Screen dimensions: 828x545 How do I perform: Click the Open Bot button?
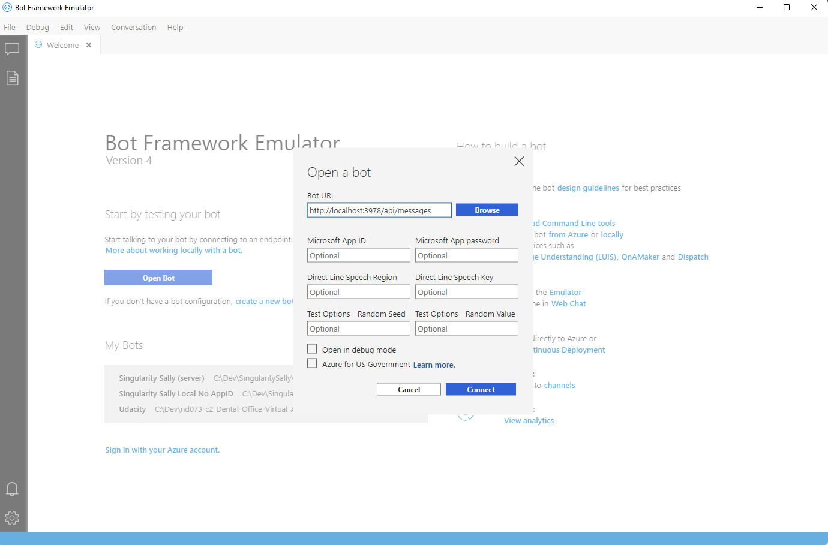[158, 278]
